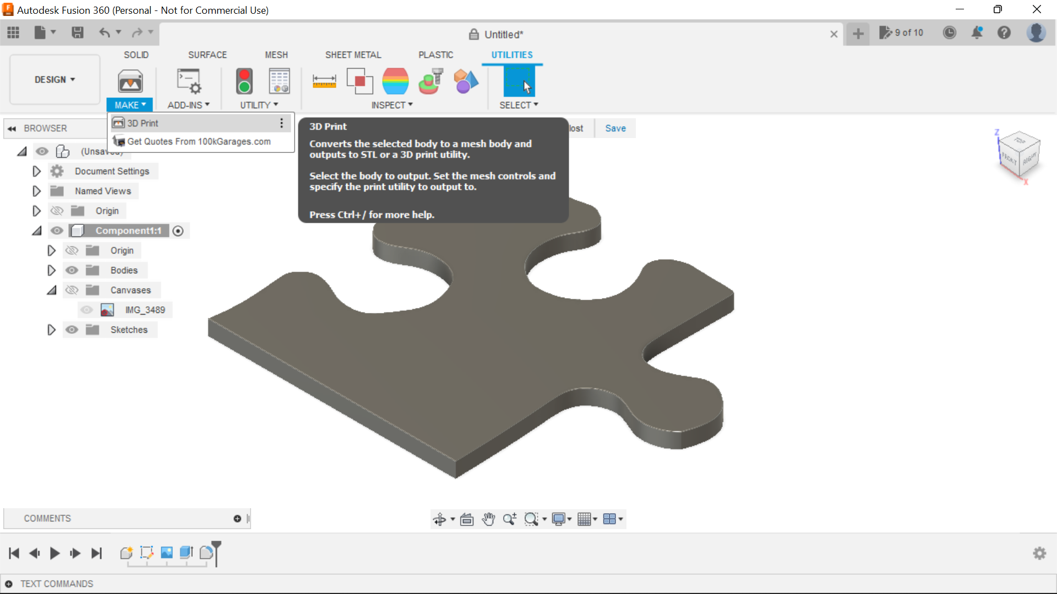Toggle visibility of IMG_3489 canvas
This screenshot has height=594, width=1057.
click(87, 310)
